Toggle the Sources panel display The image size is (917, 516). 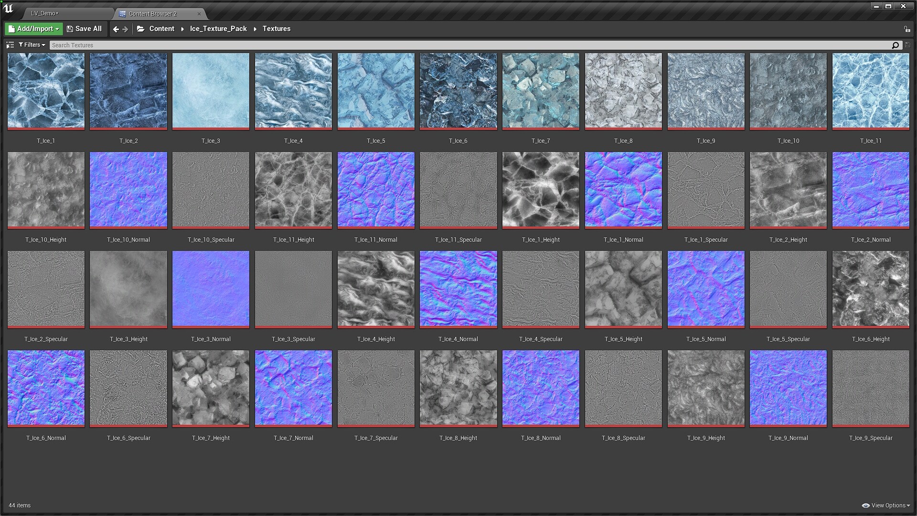(10, 44)
